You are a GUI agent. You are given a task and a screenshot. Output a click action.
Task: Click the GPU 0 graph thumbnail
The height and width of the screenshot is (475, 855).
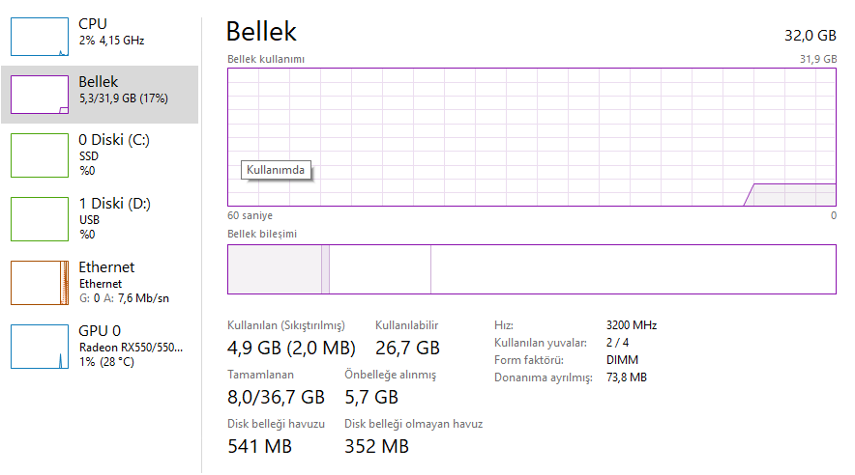39,347
